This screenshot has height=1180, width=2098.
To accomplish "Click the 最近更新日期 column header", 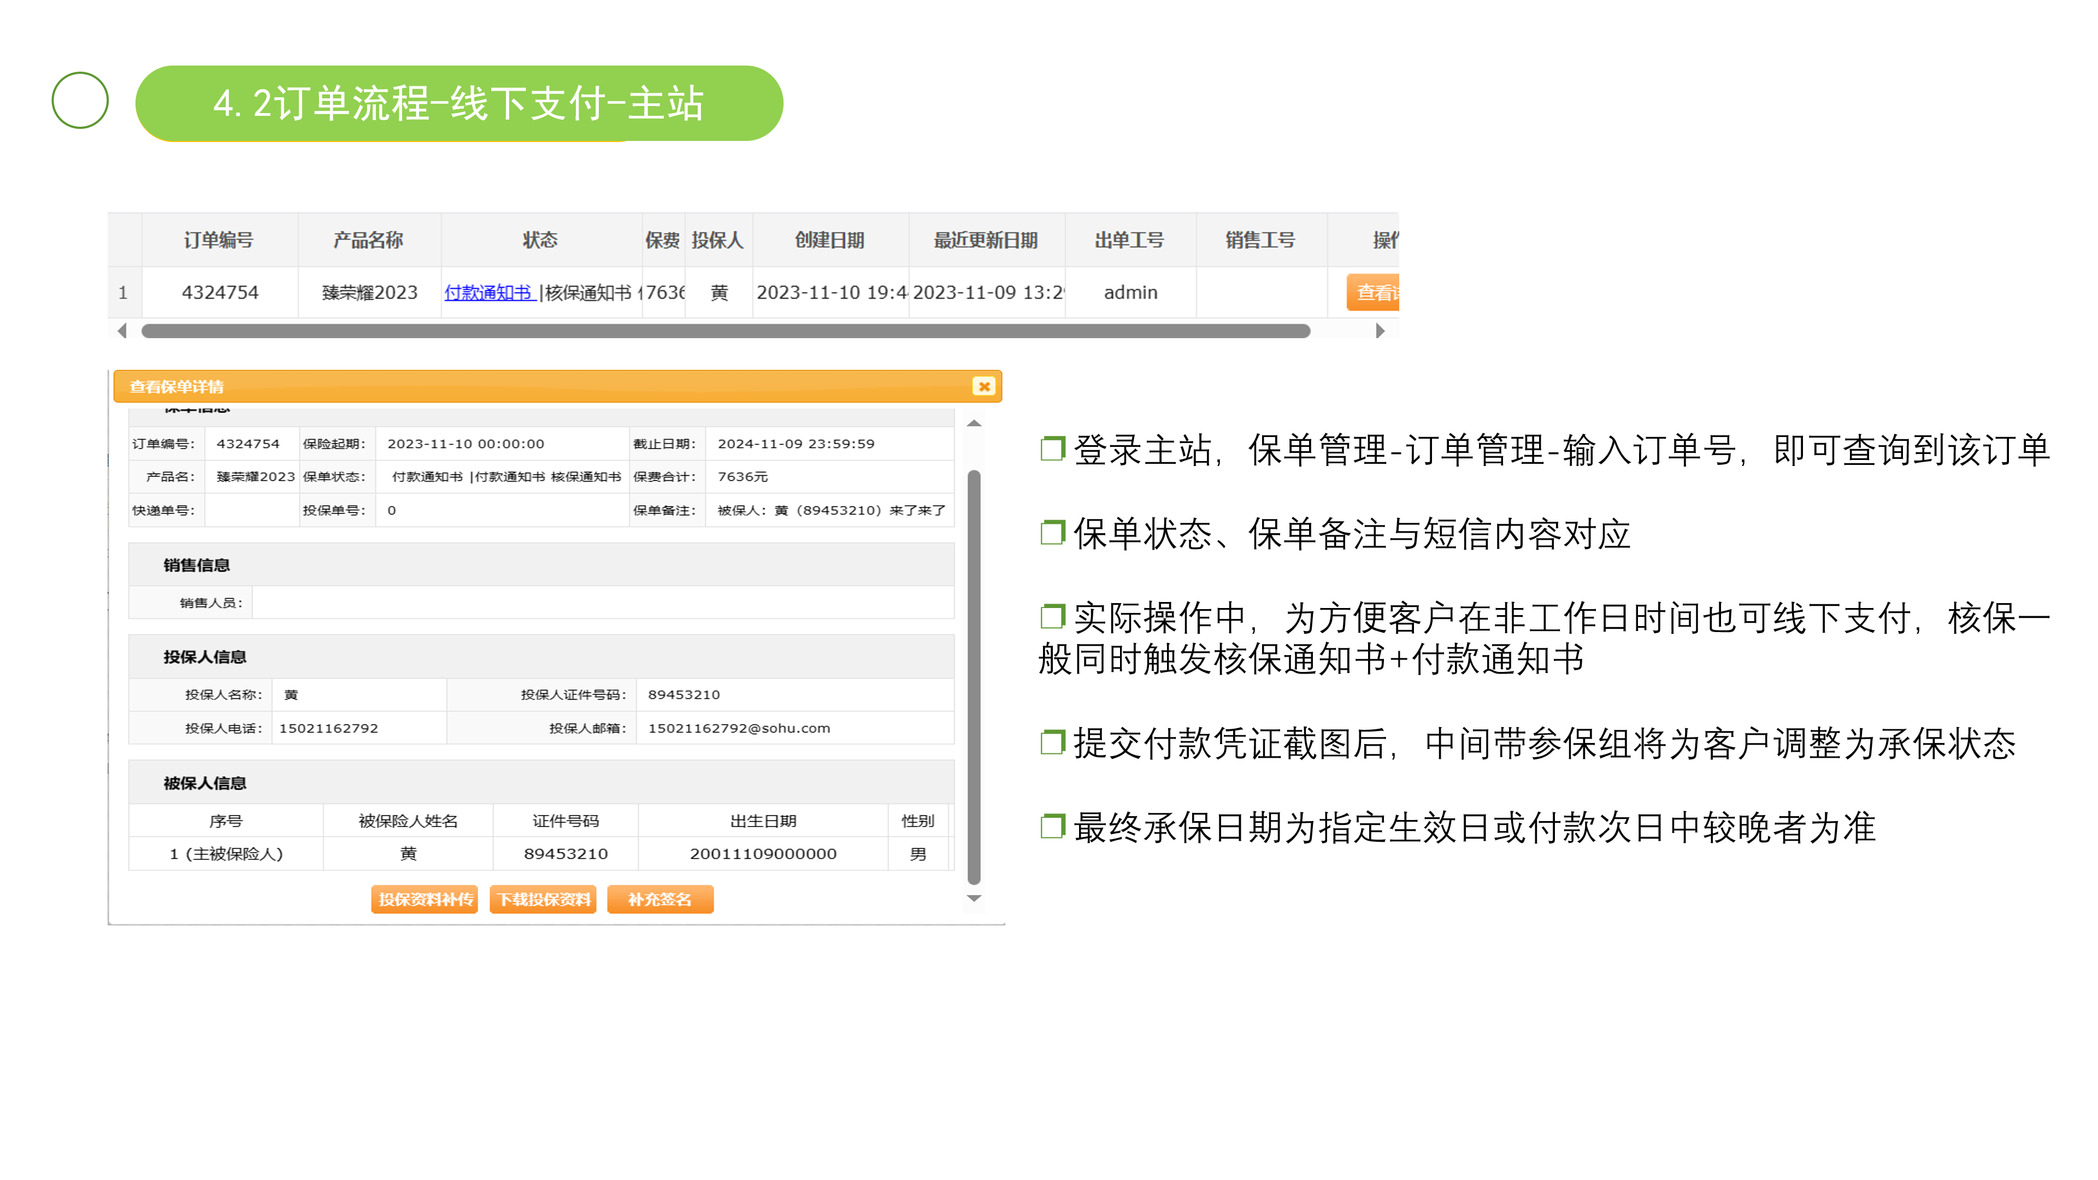I will pos(986,240).
